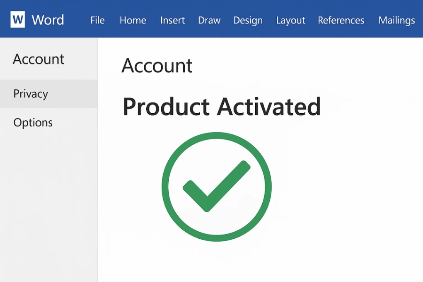Screen dimensions: 423x282
Task: Click blank white area below the checkmark
Action: [x=216, y=263]
